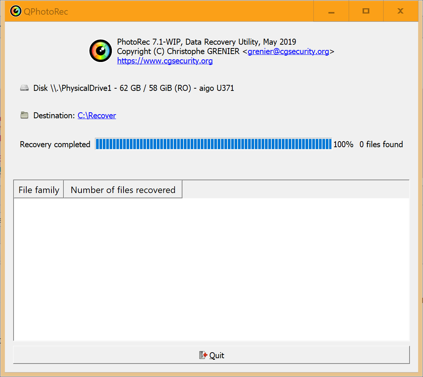
Task: Click the PhotoRec 7.1-WIP version text
Action: [206, 42]
